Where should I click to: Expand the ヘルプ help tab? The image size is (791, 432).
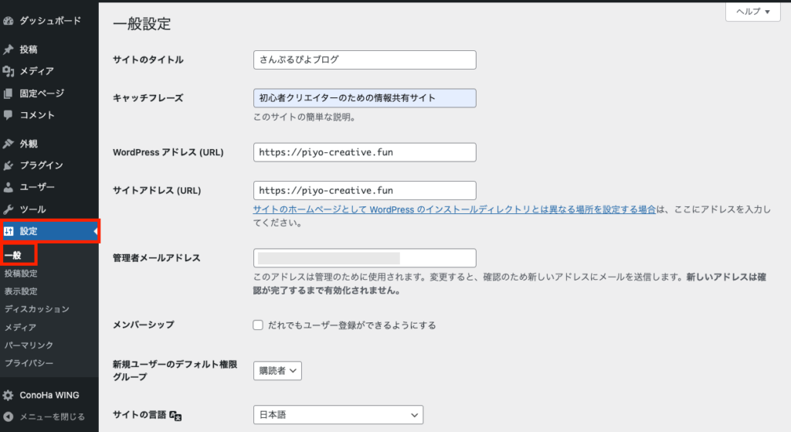pyautogui.click(x=752, y=12)
